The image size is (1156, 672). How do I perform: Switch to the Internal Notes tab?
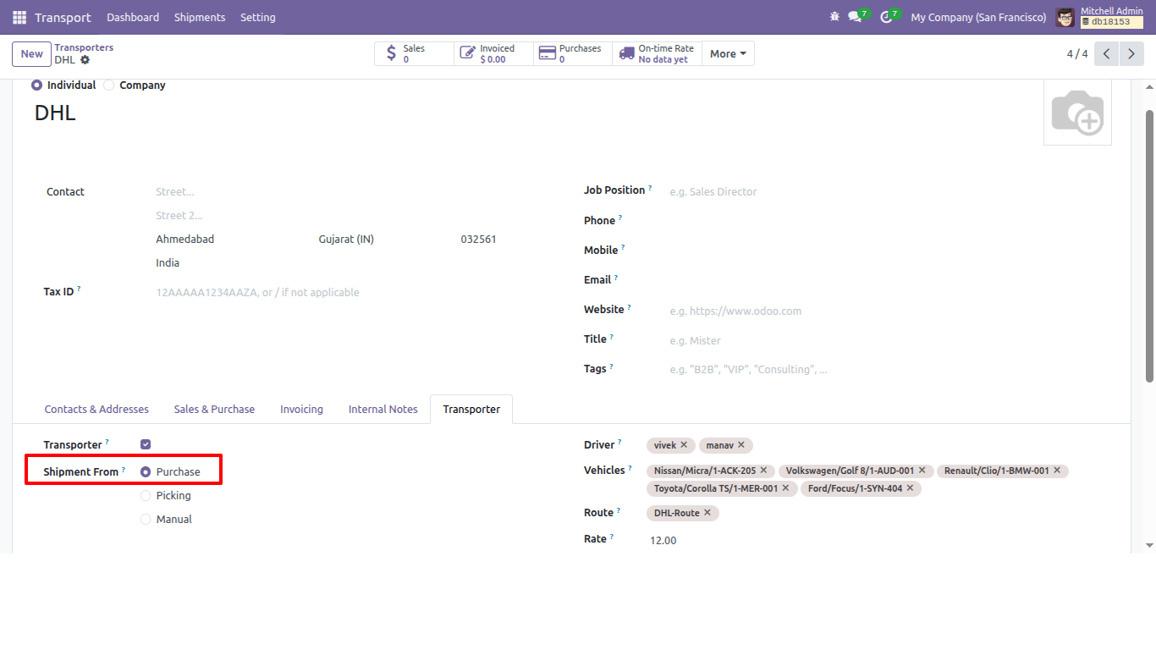[x=383, y=410]
